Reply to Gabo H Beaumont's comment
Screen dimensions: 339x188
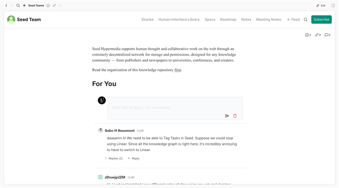click(134, 158)
